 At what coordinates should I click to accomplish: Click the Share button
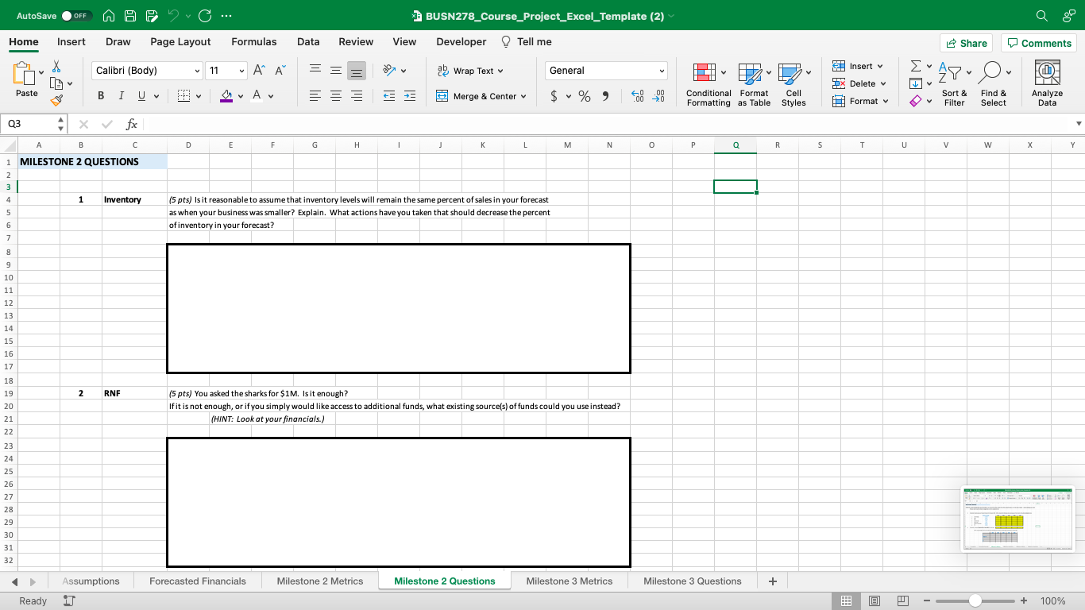(x=966, y=42)
